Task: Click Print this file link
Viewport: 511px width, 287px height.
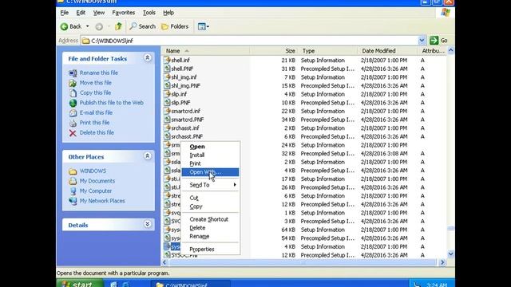Action: [94, 123]
